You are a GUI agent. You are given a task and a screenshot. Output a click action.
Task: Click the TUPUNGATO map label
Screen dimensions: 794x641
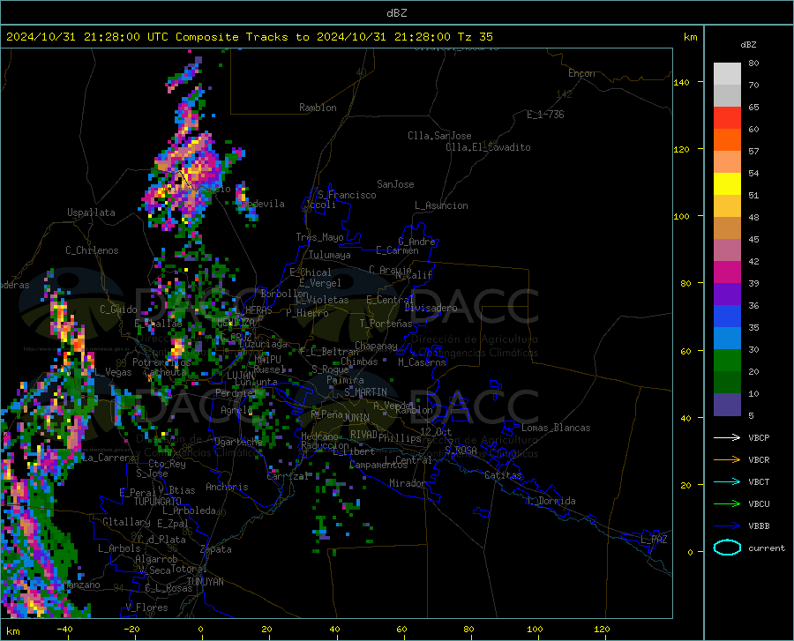pos(158,502)
